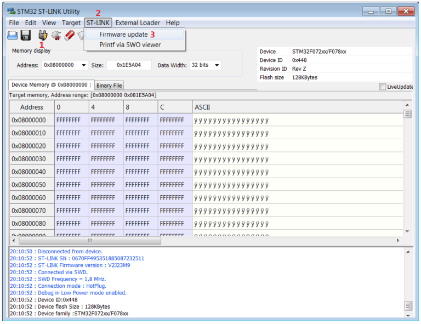Viewport: 421px width, 324px height.
Task: Click the Address column header
Action: coord(32,107)
